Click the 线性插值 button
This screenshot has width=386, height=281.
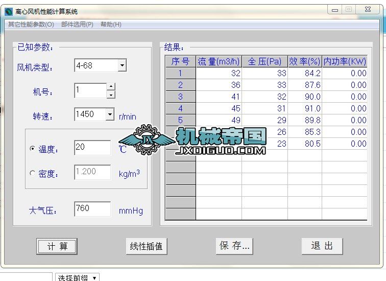[x=147, y=246]
